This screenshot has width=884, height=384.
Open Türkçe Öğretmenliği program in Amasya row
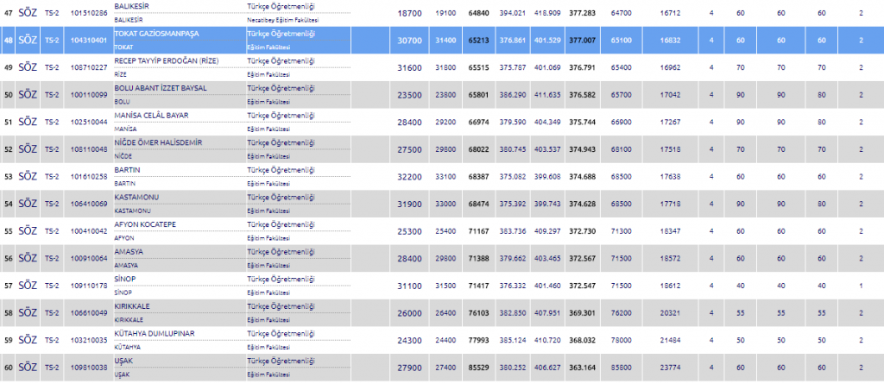coord(281,251)
